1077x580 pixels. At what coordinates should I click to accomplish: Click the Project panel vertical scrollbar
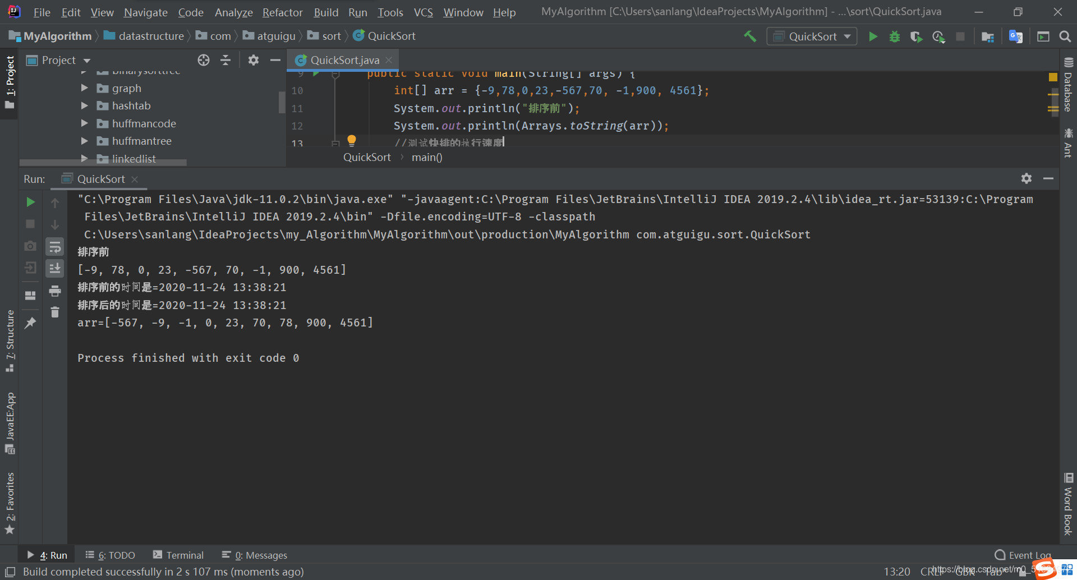click(x=282, y=102)
